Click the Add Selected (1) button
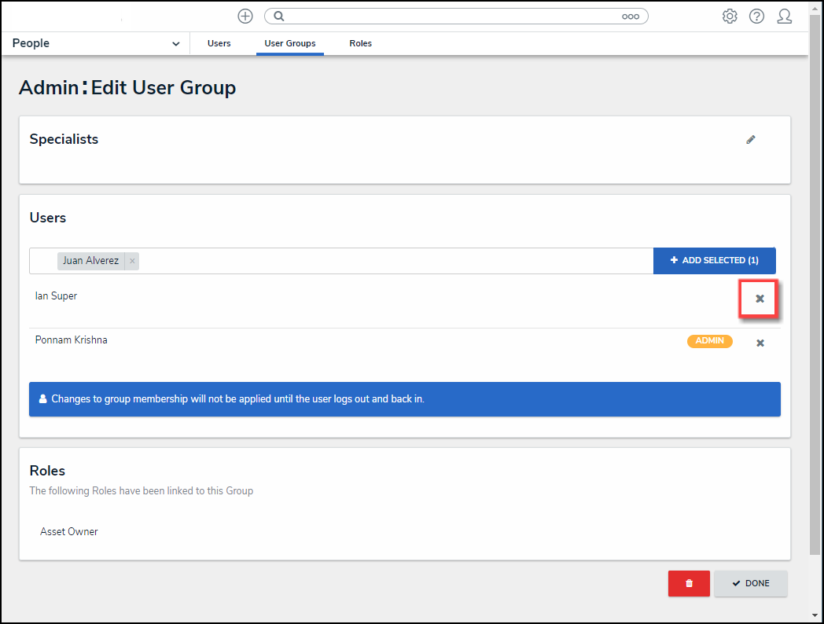The image size is (824, 624). [x=714, y=261]
